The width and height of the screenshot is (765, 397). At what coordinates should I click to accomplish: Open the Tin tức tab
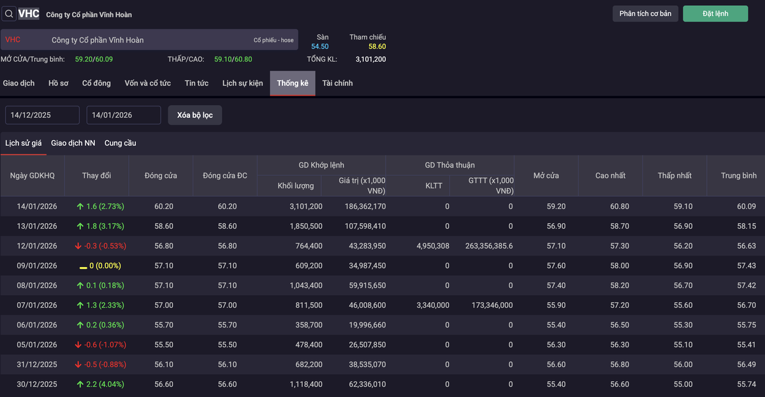point(196,83)
